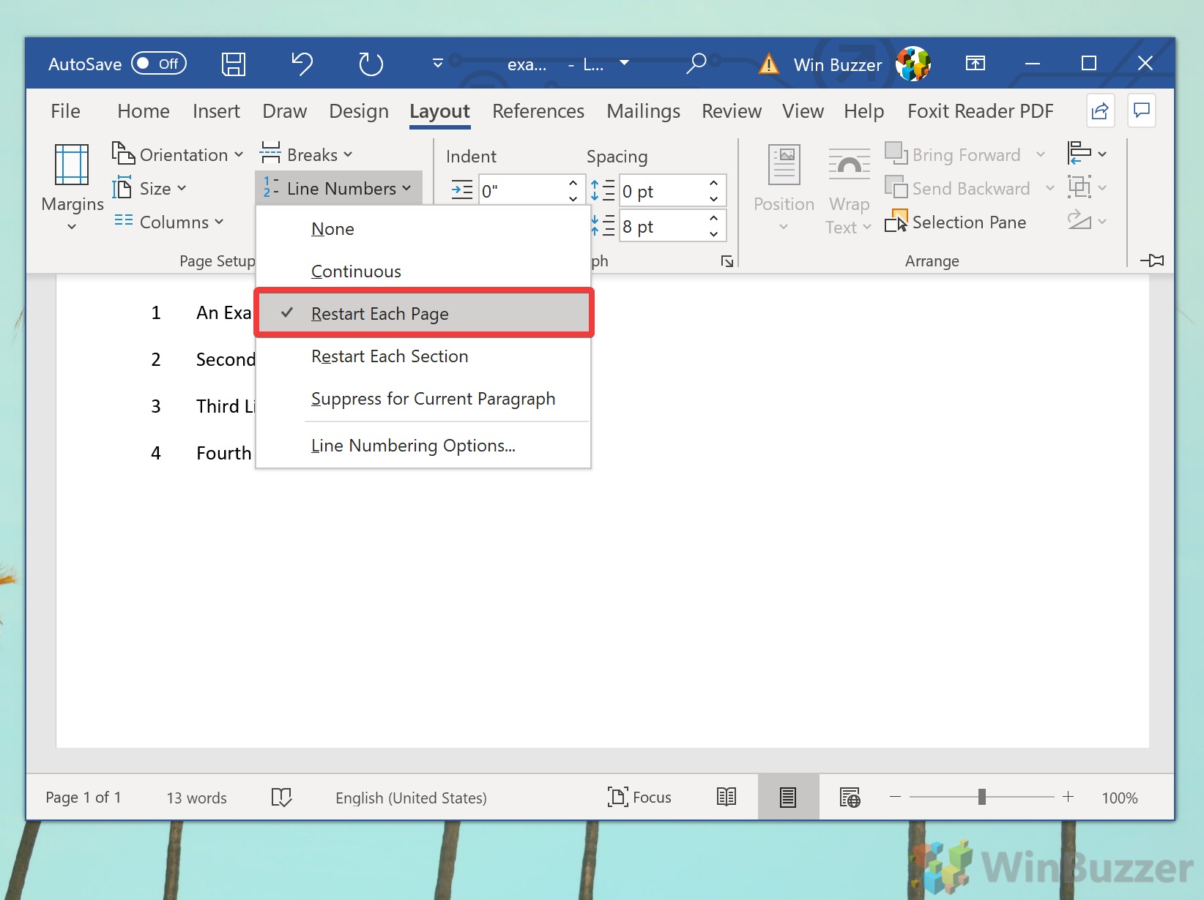
Task: Open the Insert tab
Action: [x=216, y=111]
